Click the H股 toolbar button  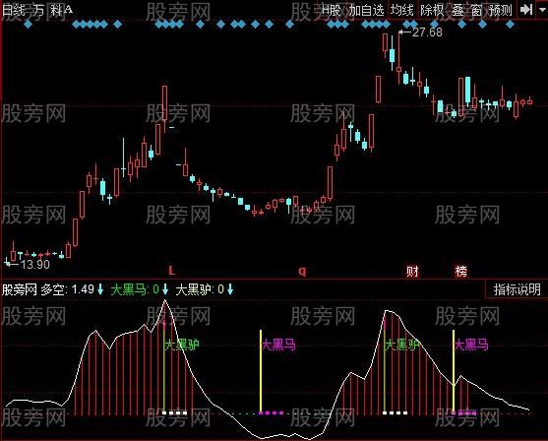tap(332, 10)
